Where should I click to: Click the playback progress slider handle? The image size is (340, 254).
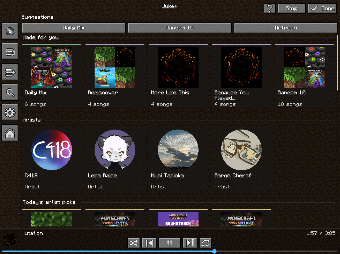(x=214, y=251)
